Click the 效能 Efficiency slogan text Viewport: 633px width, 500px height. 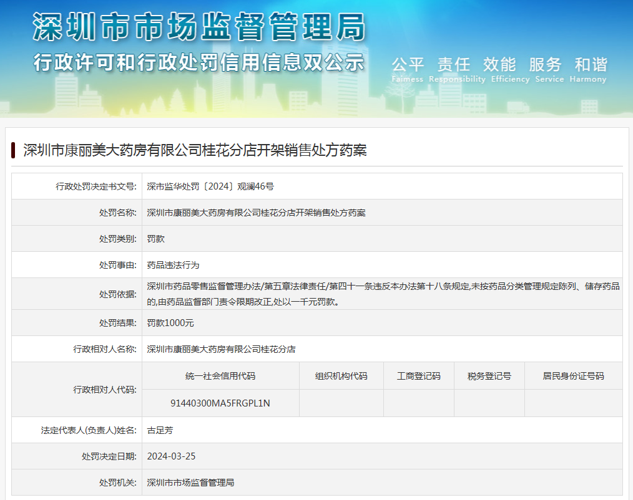(510, 70)
